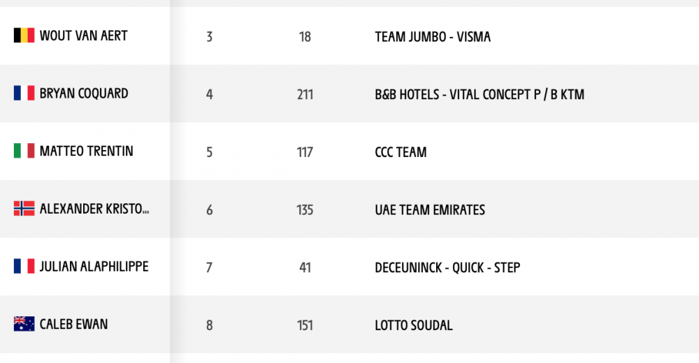Open truncated Alexander Kristo... rider name
The image size is (699, 363).
[x=94, y=209]
